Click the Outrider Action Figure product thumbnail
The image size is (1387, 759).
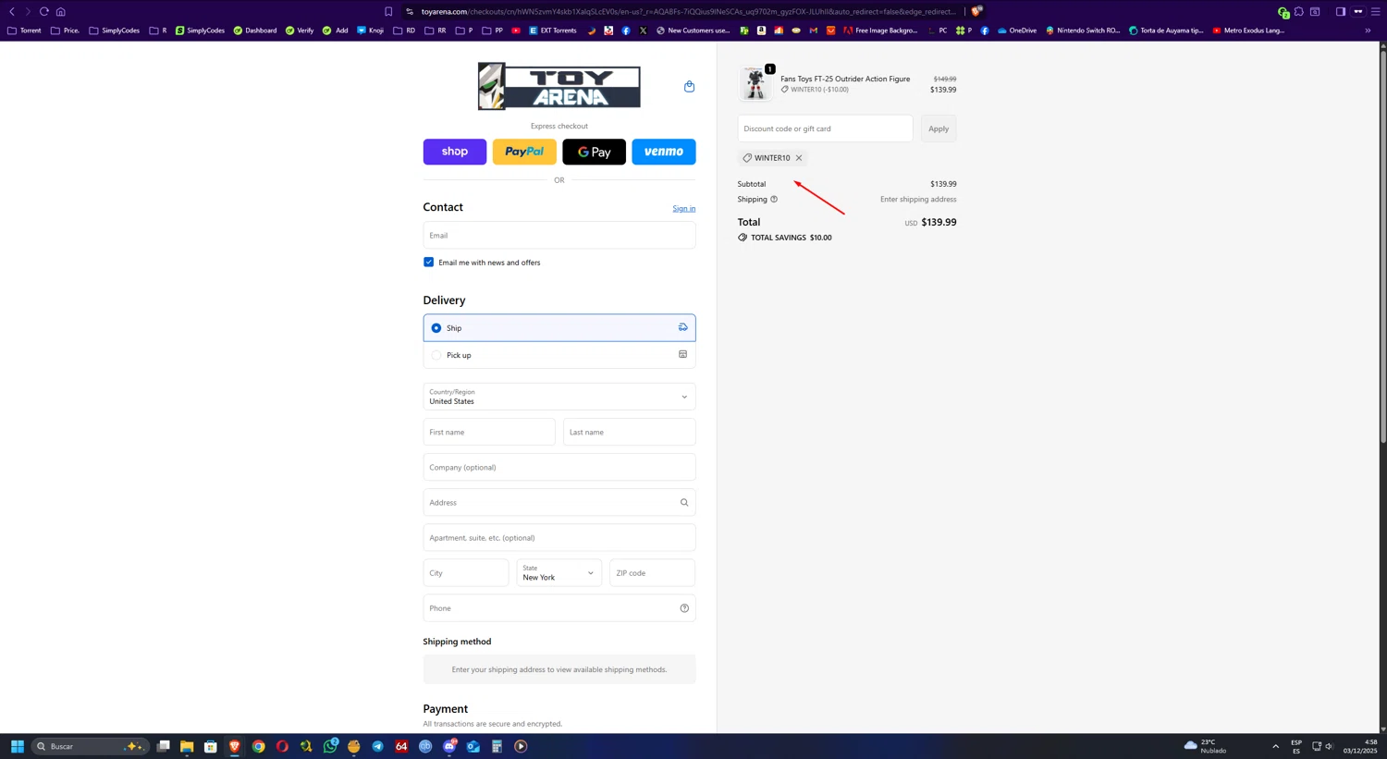click(755, 83)
